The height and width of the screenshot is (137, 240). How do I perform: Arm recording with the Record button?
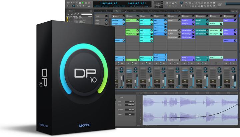89,3
